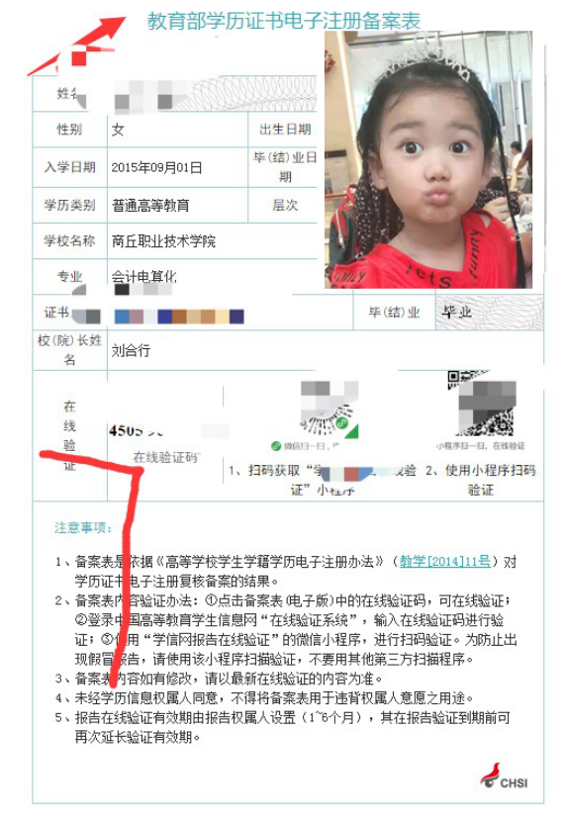Click the president name 刘合行
The width and height of the screenshot is (565, 821).
pos(131,350)
